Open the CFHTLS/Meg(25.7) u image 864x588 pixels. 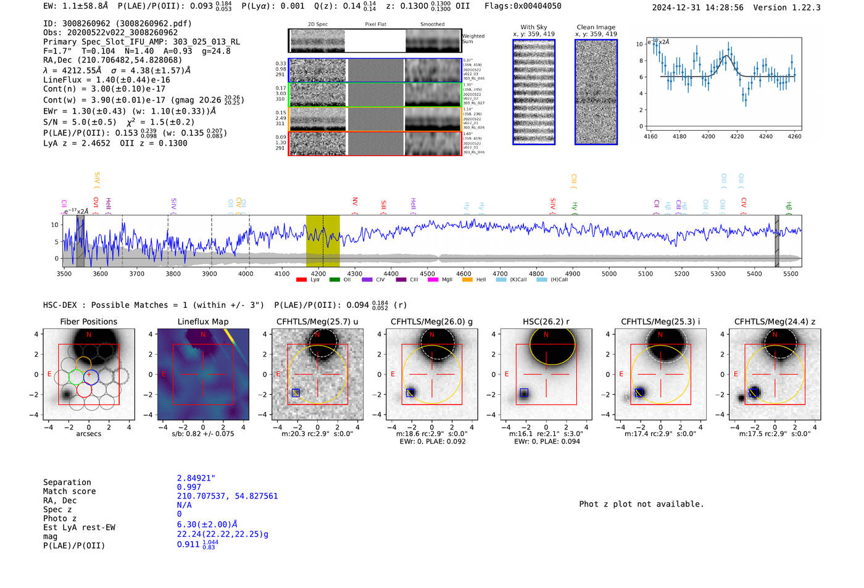pyautogui.click(x=317, y=374)
